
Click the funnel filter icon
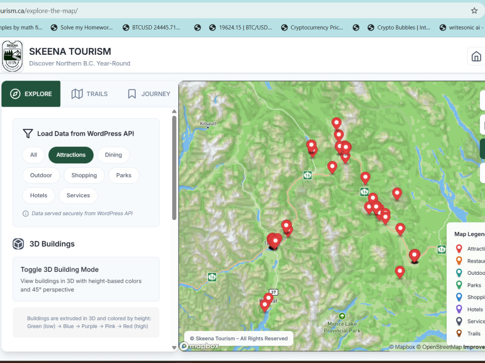coord(28,134)
